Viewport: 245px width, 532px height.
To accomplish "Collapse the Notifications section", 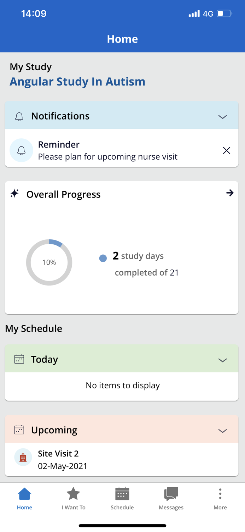I will coord(222,117).
